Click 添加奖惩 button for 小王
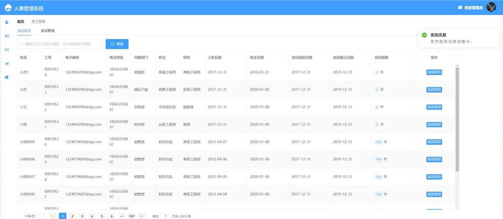Screen dimensions: 503x219 click(434, 107)
